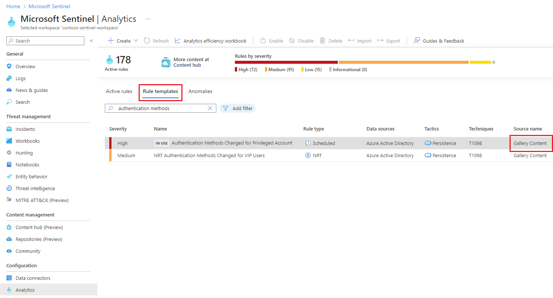The height and width of the screenshot is (298, 553).
Task: Open the Content hub (Preview) icon
Action: [x=9, y=227]
